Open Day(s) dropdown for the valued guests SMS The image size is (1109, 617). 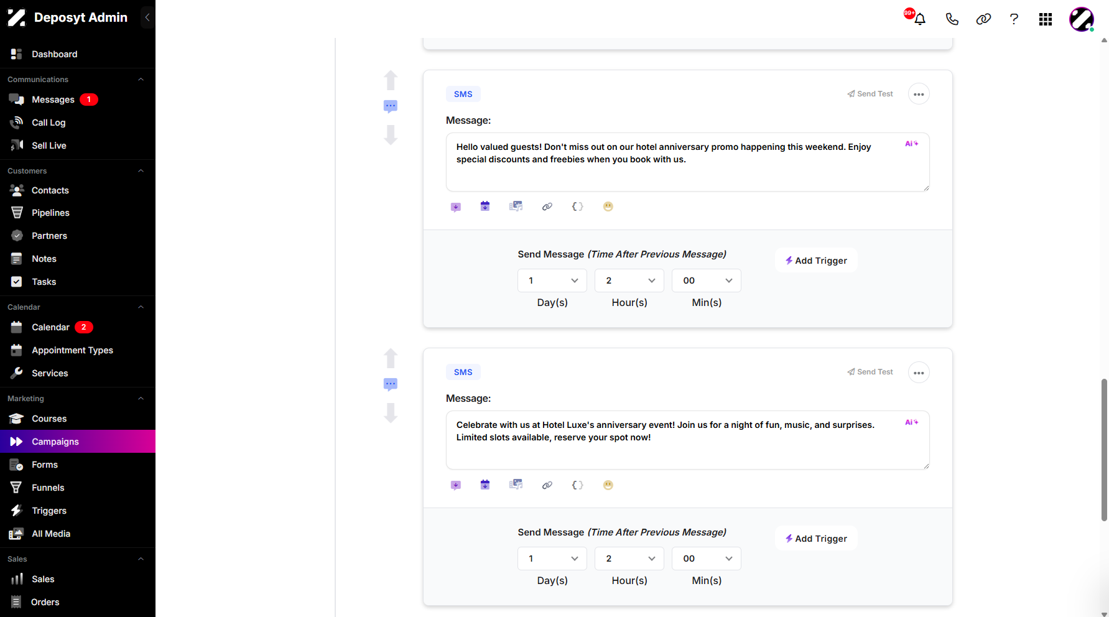pos(552,281)
